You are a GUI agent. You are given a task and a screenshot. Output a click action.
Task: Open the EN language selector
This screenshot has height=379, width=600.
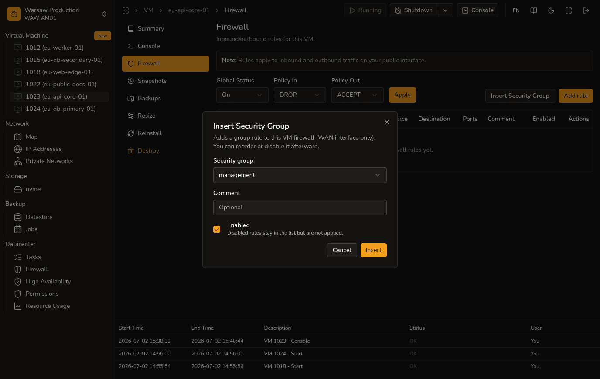click(516, 10)
